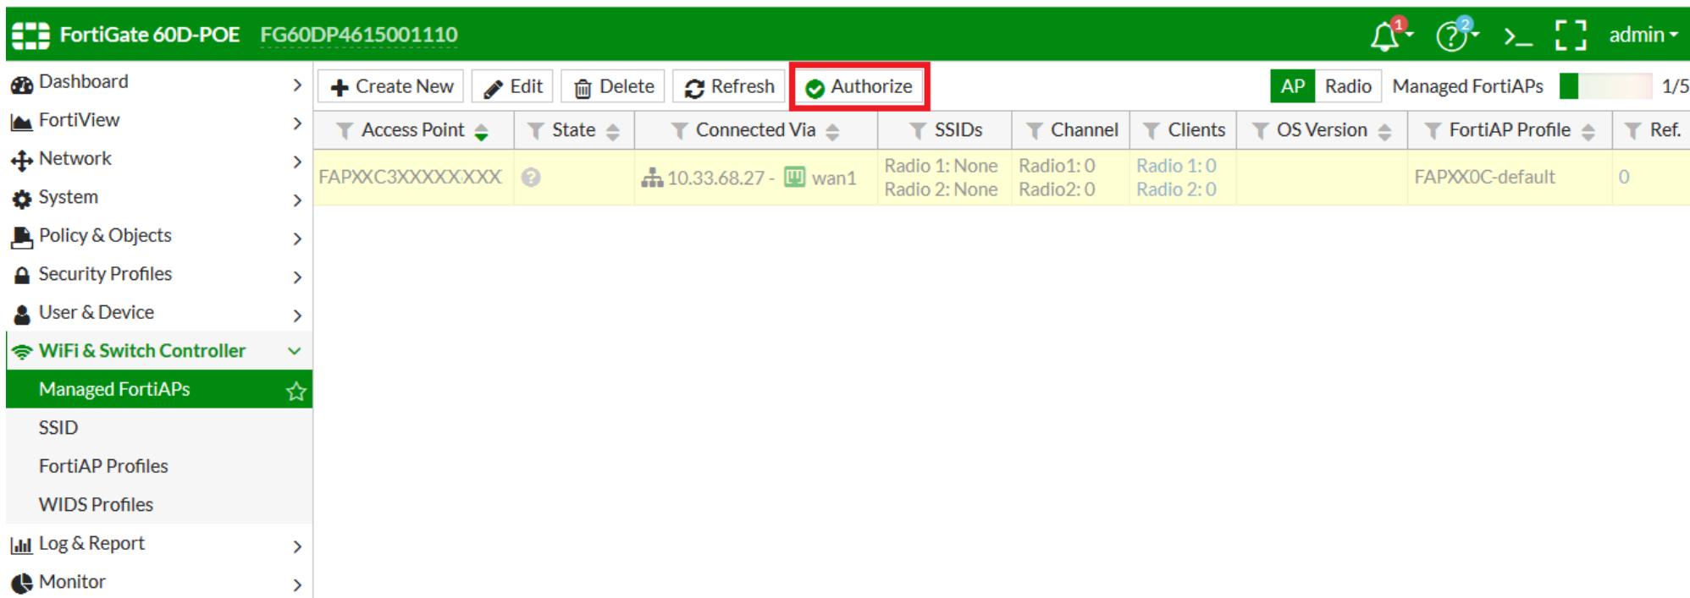This screenshot has height=598, width=1690.
Task: Click the unknown state question icon
Action: 531,177
